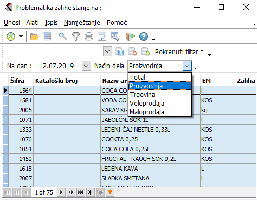Screen dimensions: 257x200
Task: Click the calculator grid toolbar icon
Action: click(x=47, y=36)
